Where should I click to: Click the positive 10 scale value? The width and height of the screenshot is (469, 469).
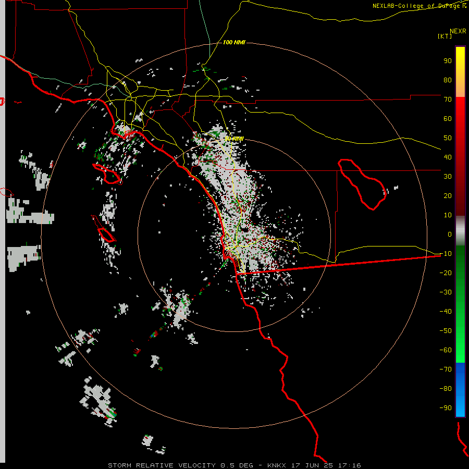pyautogui.click(x=448, y=215)
